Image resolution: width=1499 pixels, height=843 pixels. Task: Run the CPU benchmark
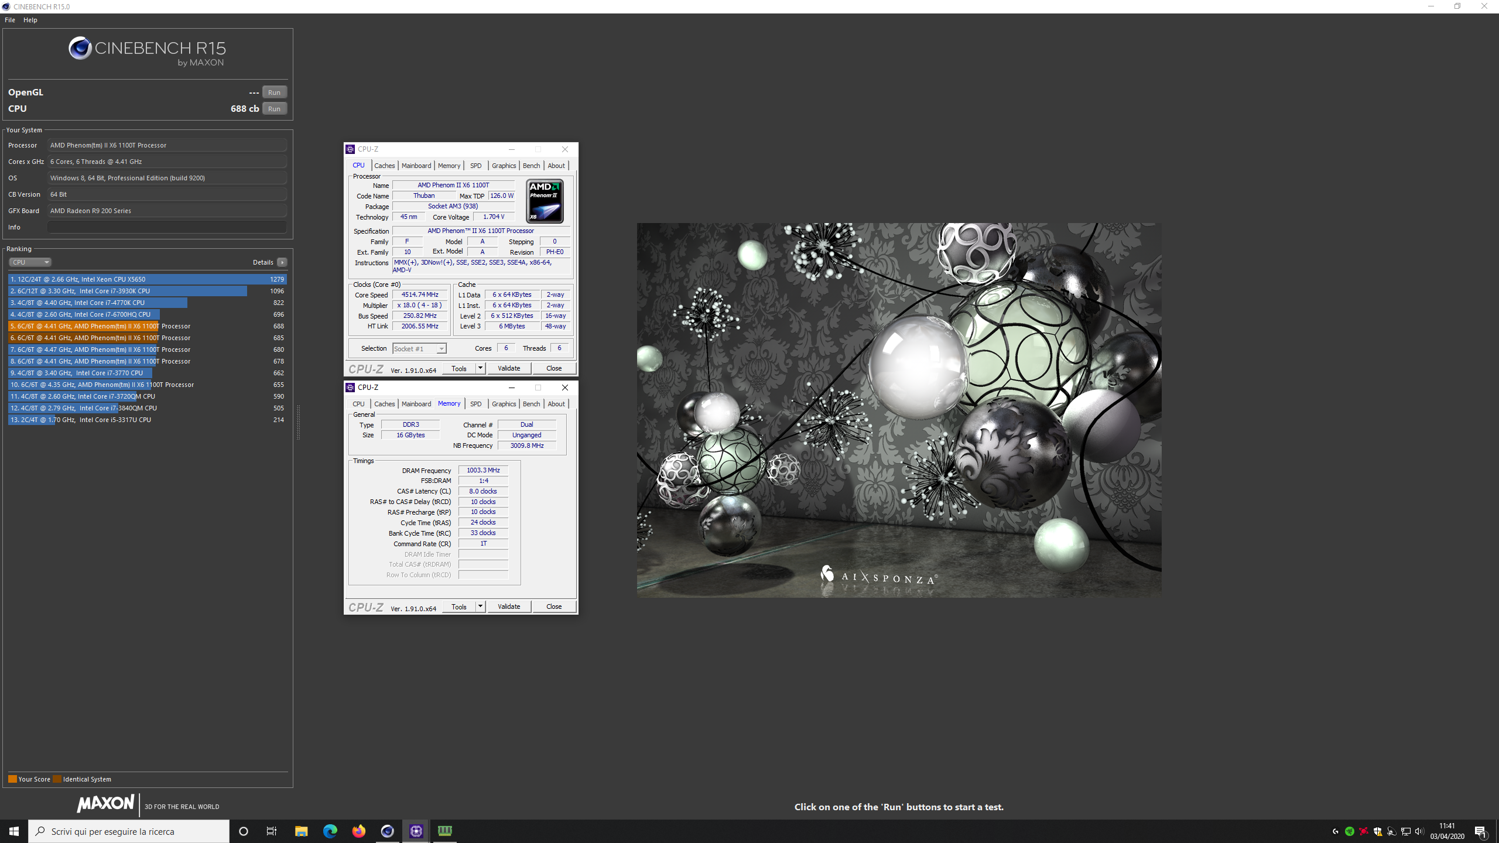point(274,109)
